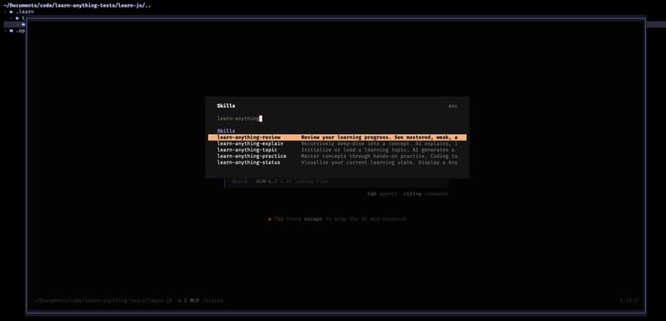Select the learn-anything-review skill
Screen dimensions: 666x321
coord(337,137)
